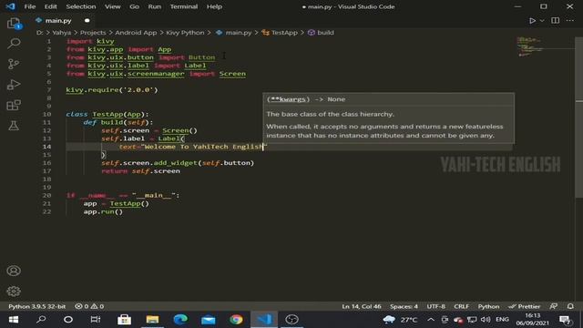The height and width of the screenshot is (328, 583).
Task: Change the UTF-8 encoding setting
Action: (435, 306)
